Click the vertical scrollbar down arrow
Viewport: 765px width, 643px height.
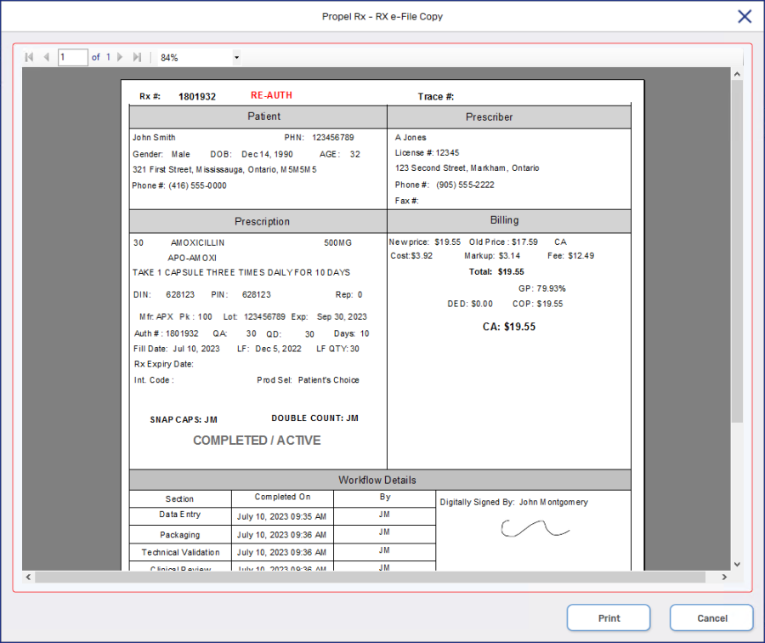(737, 563)
